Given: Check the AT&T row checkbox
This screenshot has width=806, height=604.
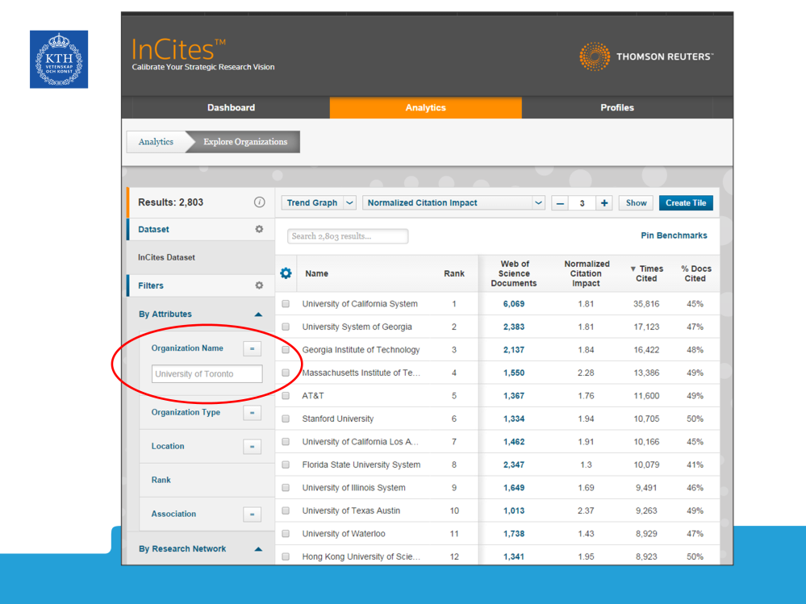Looking at the screenshot, I should click(286, 396).
